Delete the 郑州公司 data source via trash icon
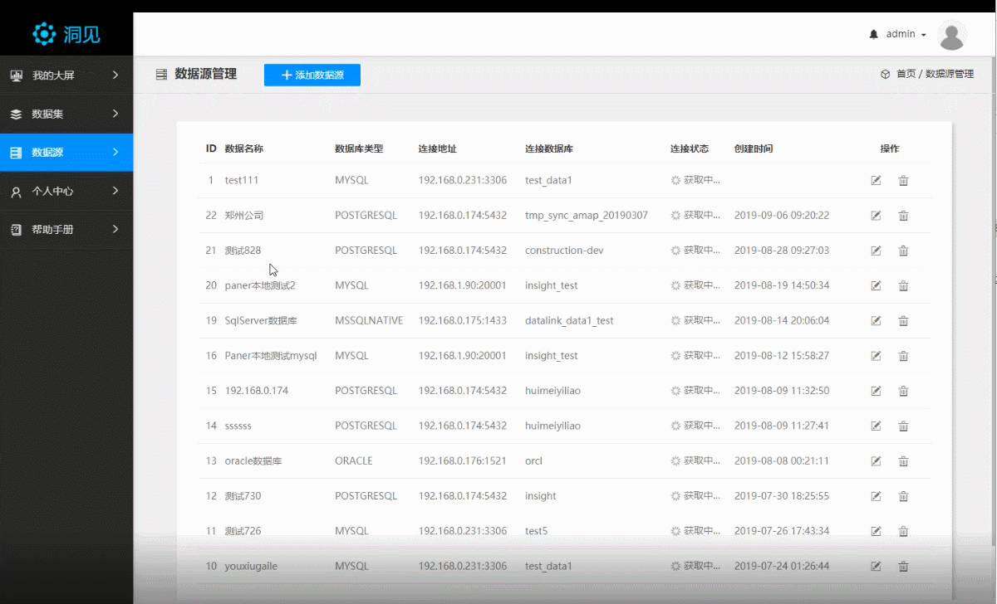 coord(903,216)
